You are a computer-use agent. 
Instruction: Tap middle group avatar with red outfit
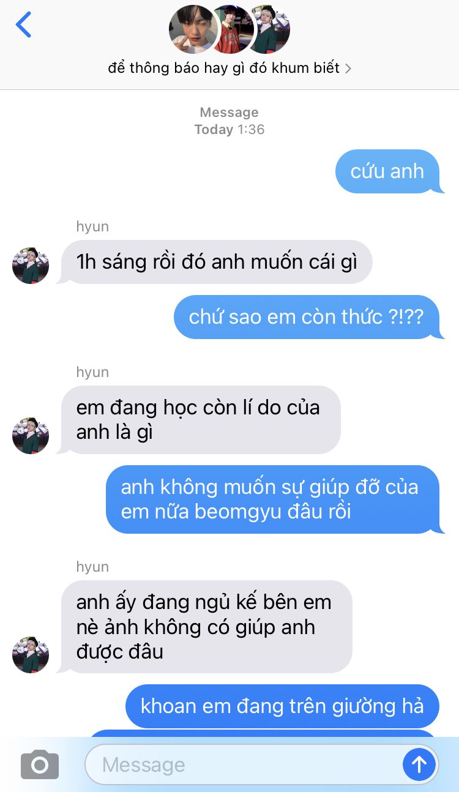pyautogui.click(x=231, y=29)
